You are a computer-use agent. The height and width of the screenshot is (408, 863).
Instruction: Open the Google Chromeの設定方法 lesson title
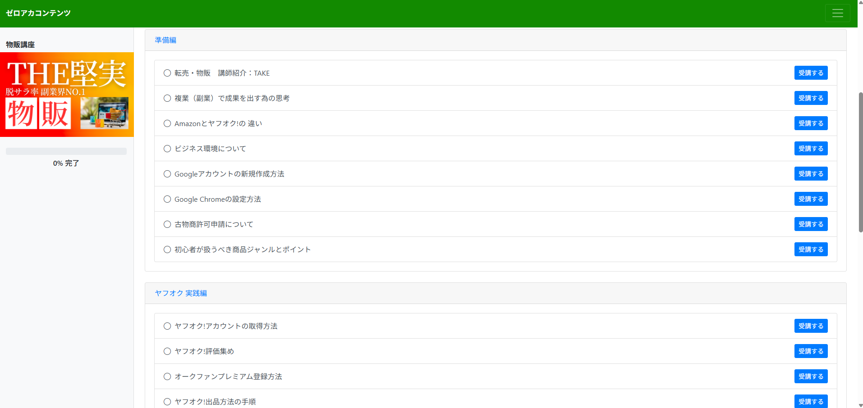(x=218, y=199)
